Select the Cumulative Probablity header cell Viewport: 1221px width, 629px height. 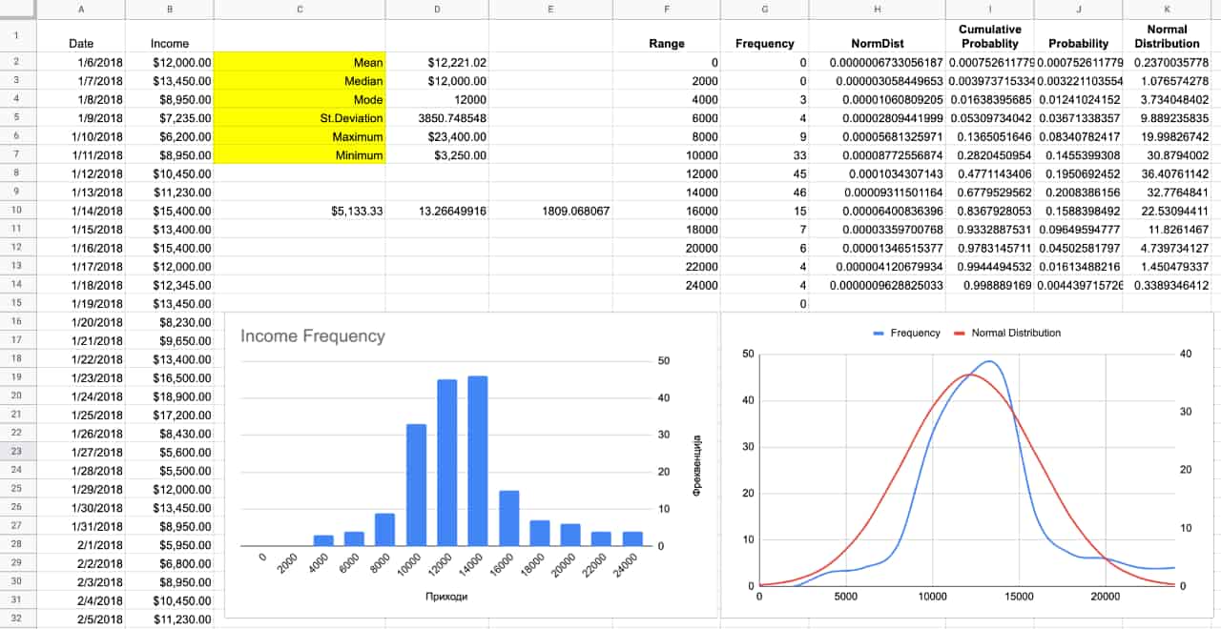click(989, 36)
